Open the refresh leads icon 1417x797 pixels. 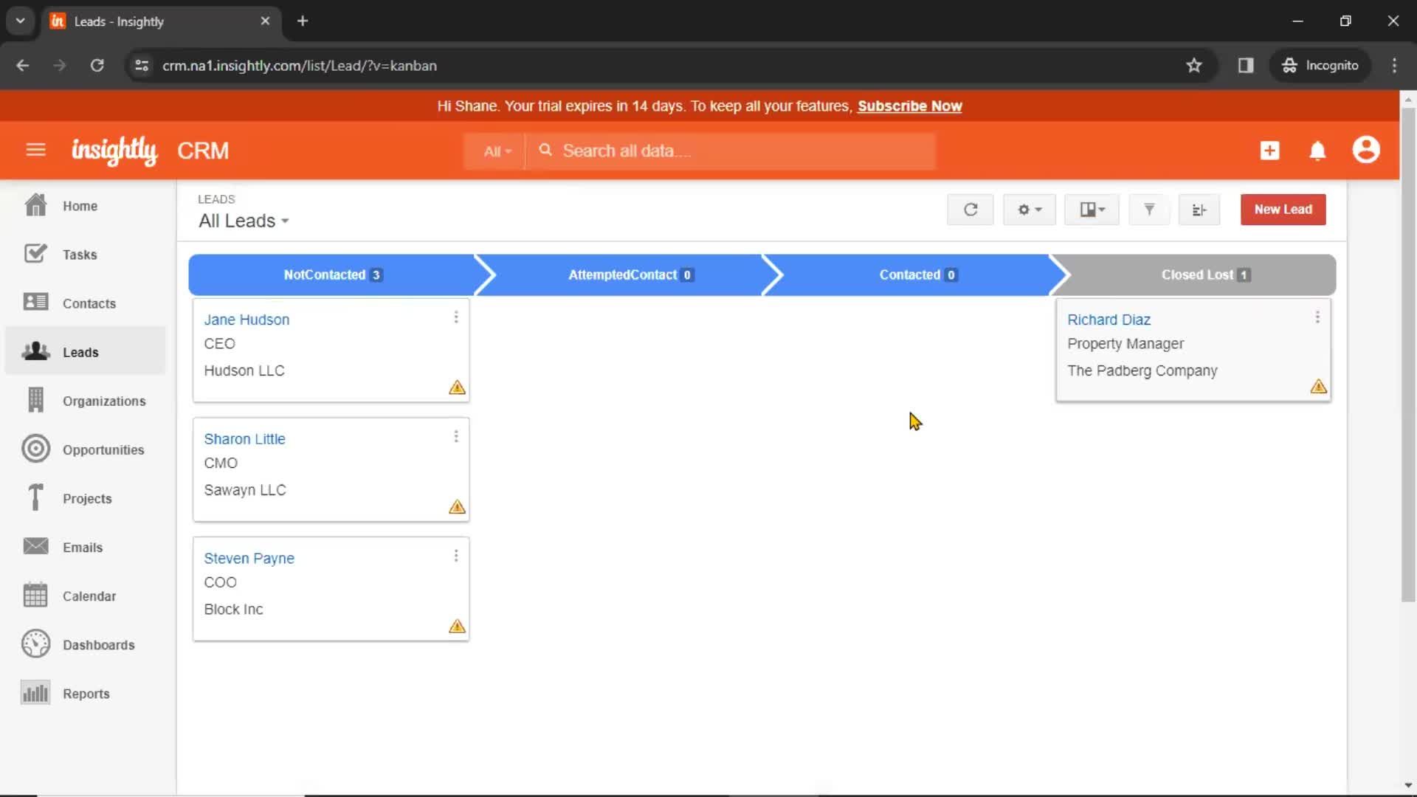970,210
